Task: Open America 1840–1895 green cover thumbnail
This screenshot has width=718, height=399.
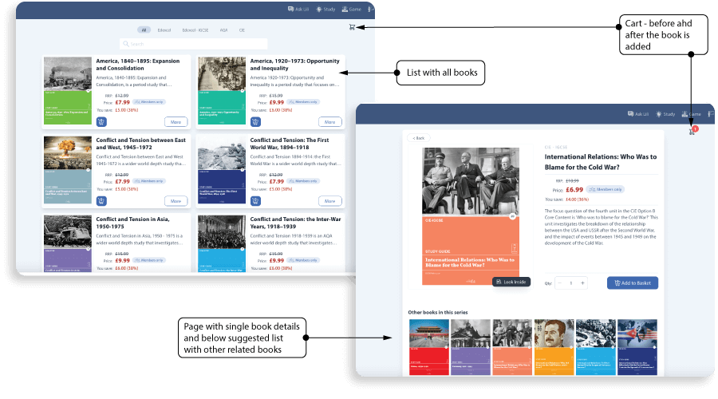Action: pos(68,91)
